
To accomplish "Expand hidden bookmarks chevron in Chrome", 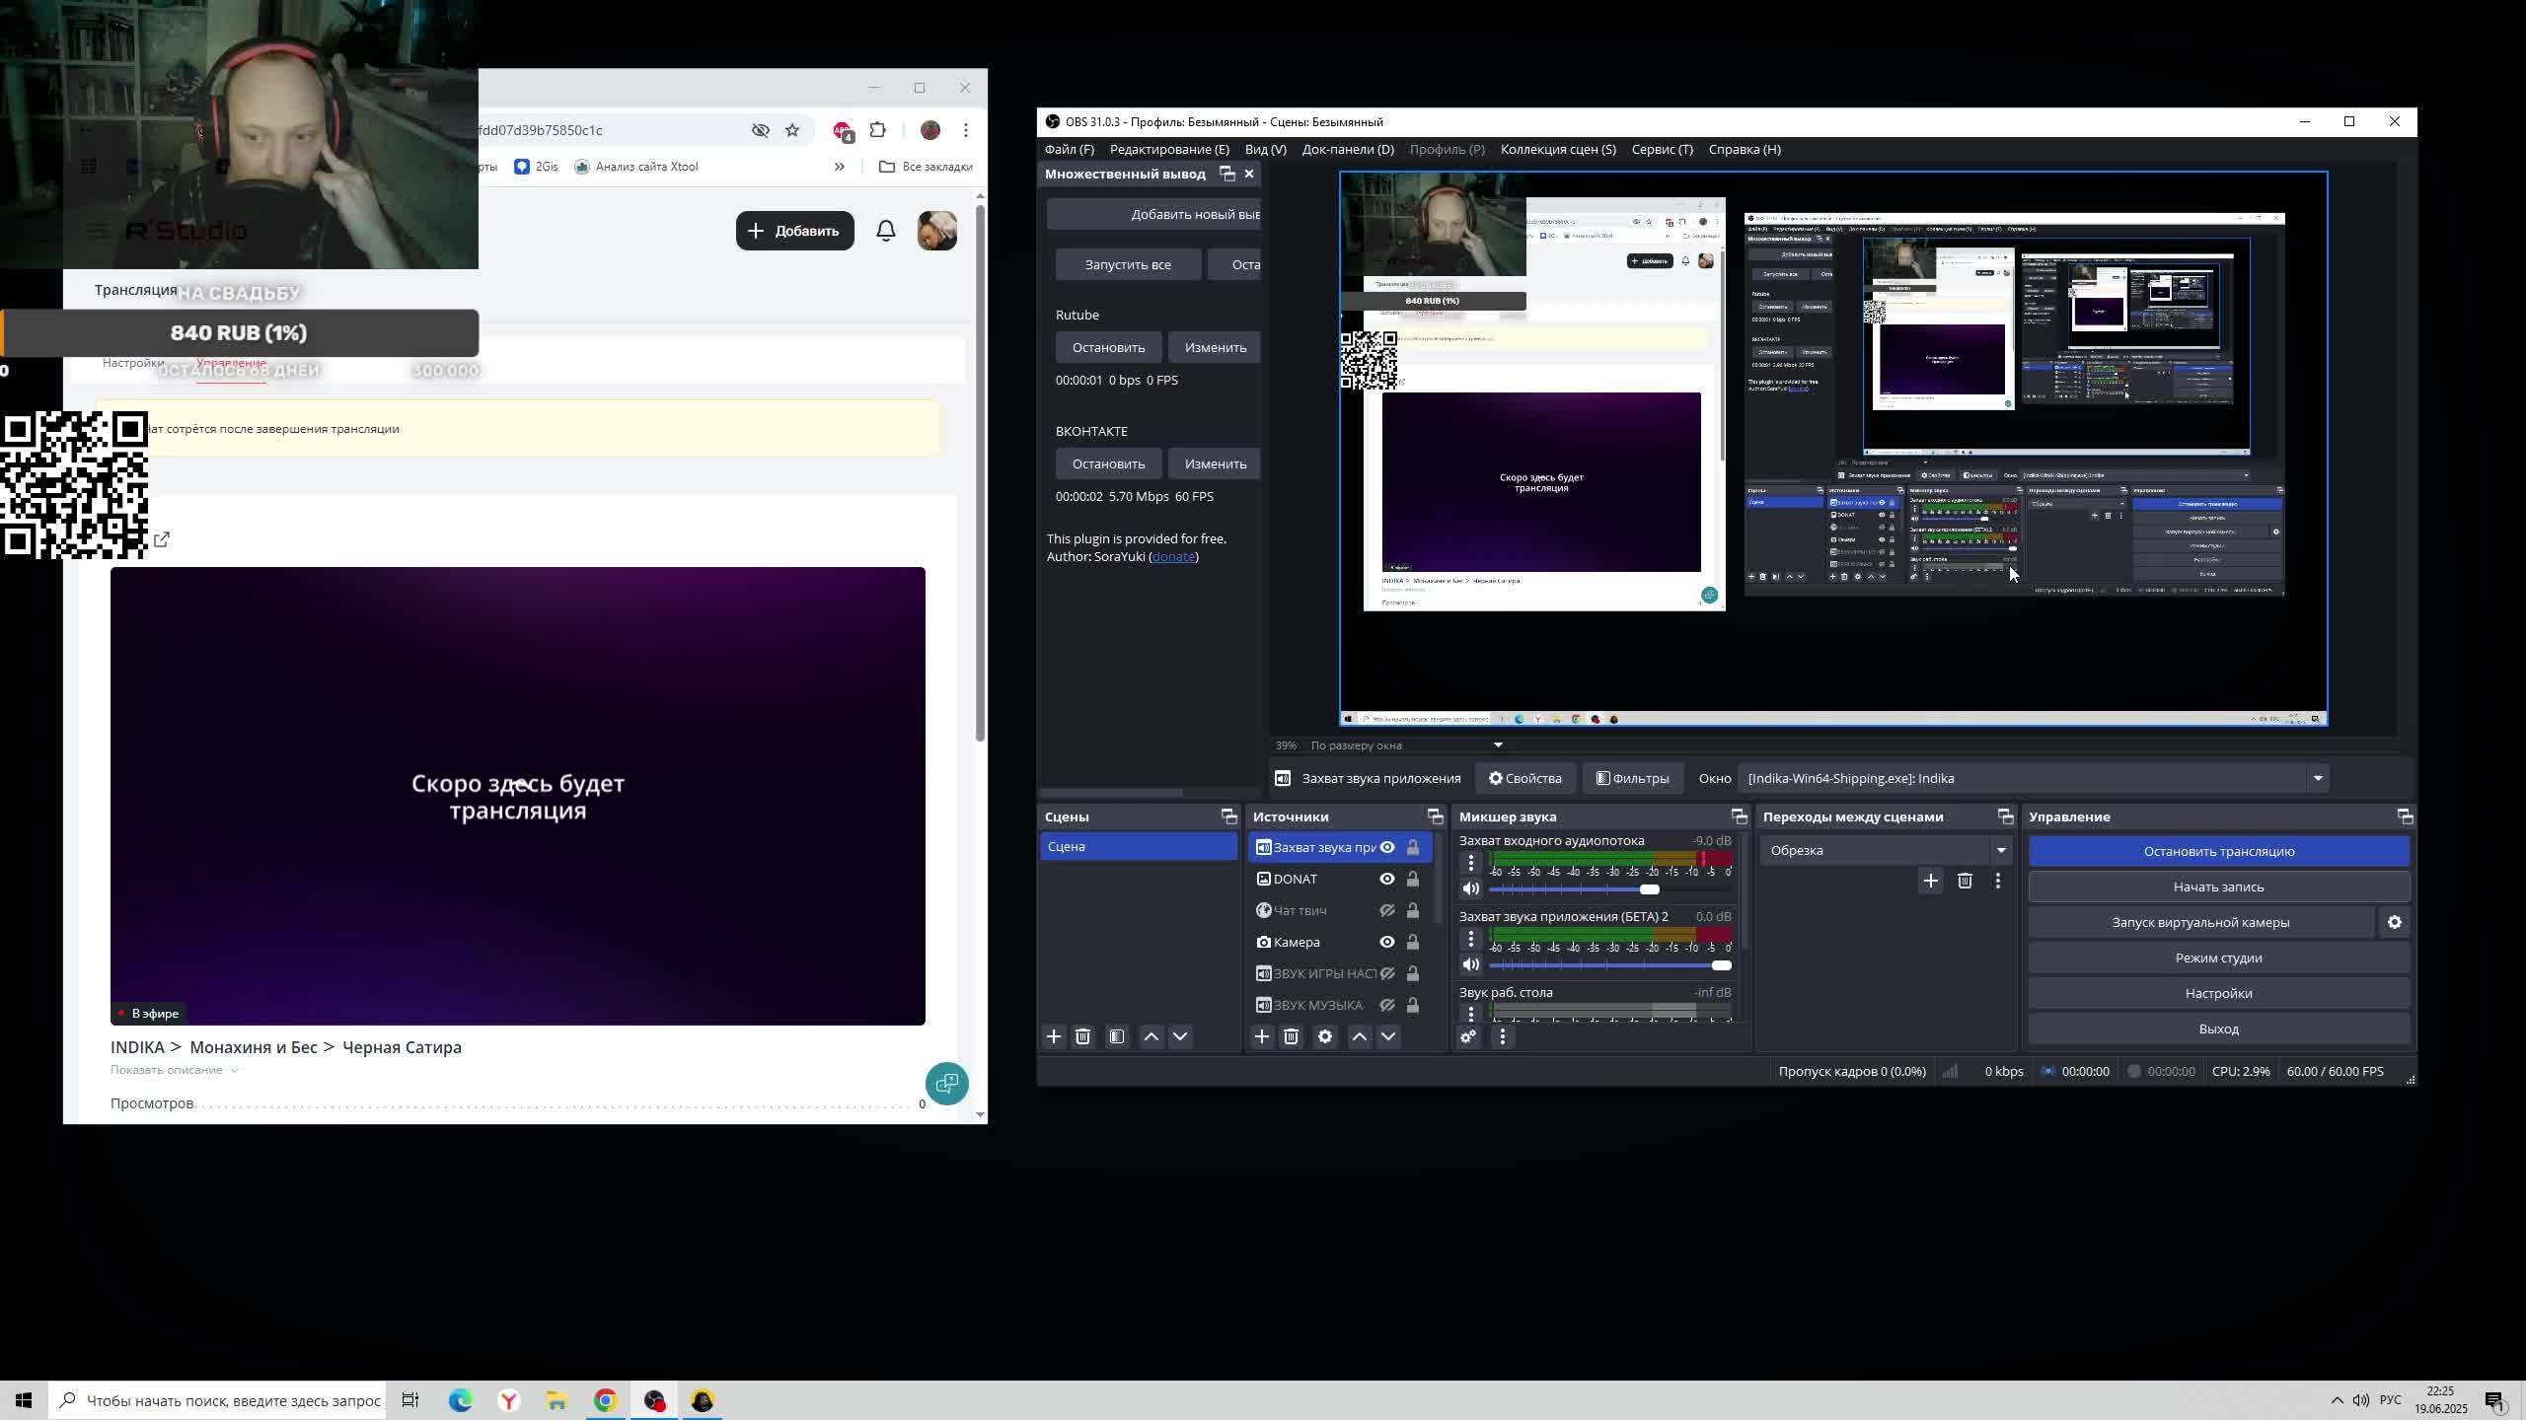I will pos(840,167).
